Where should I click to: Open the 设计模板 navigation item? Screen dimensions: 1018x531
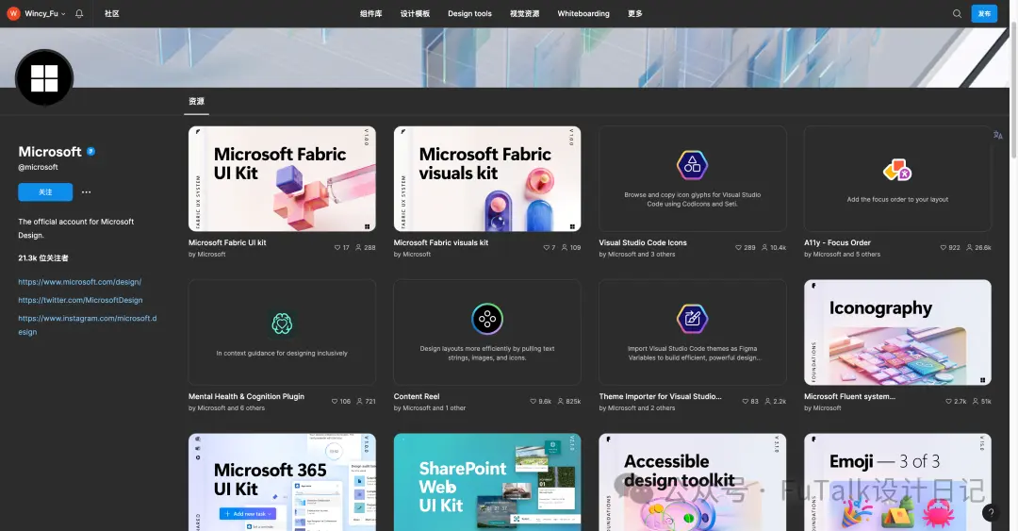pos(415,13)
